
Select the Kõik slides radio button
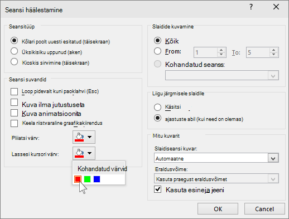157,41
